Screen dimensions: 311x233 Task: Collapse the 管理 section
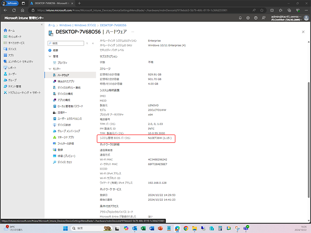point(50,57)
